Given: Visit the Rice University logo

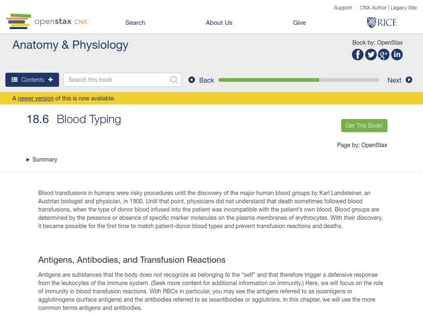Looking at the screenshot, I should point(381,22).
